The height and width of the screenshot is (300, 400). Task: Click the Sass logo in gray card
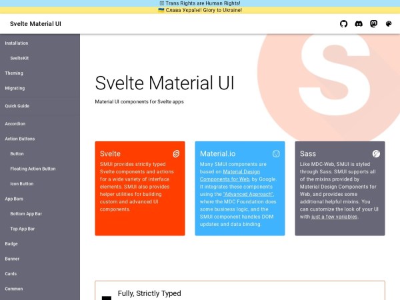(x=376, y=154)
